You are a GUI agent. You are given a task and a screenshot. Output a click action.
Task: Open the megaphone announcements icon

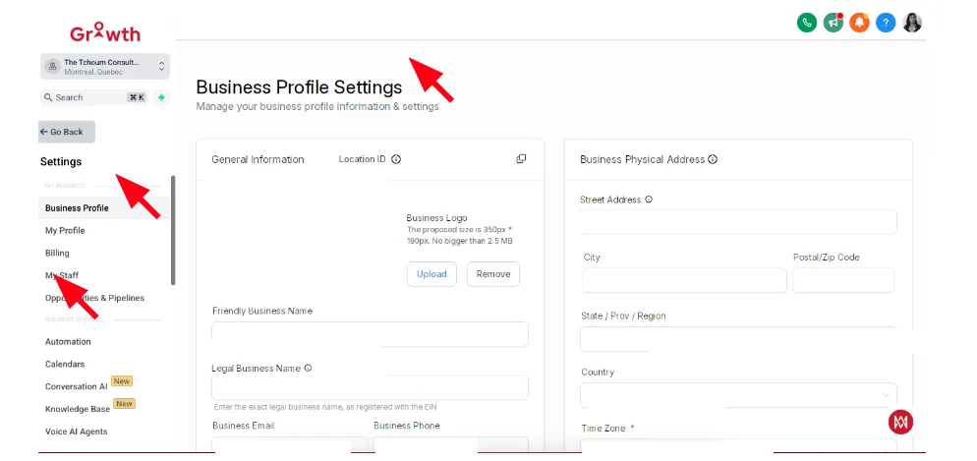click(x=833, y=23)
